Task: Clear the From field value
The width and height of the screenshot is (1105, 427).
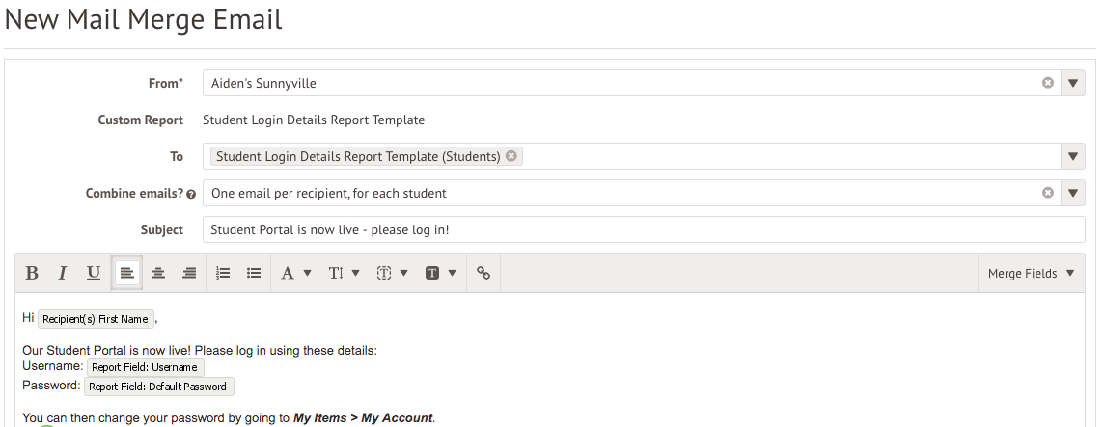Action: pos(1047,84)
